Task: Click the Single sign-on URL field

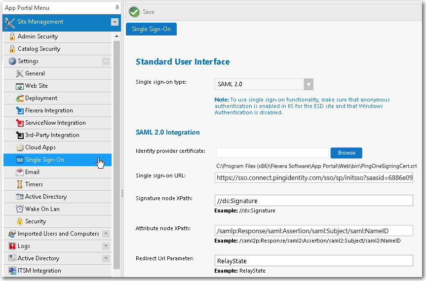Action: click(313, 177)
